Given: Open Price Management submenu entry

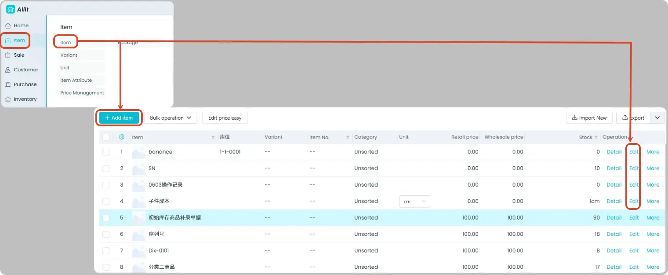Looking at the screenshot, I should point(82,93).
